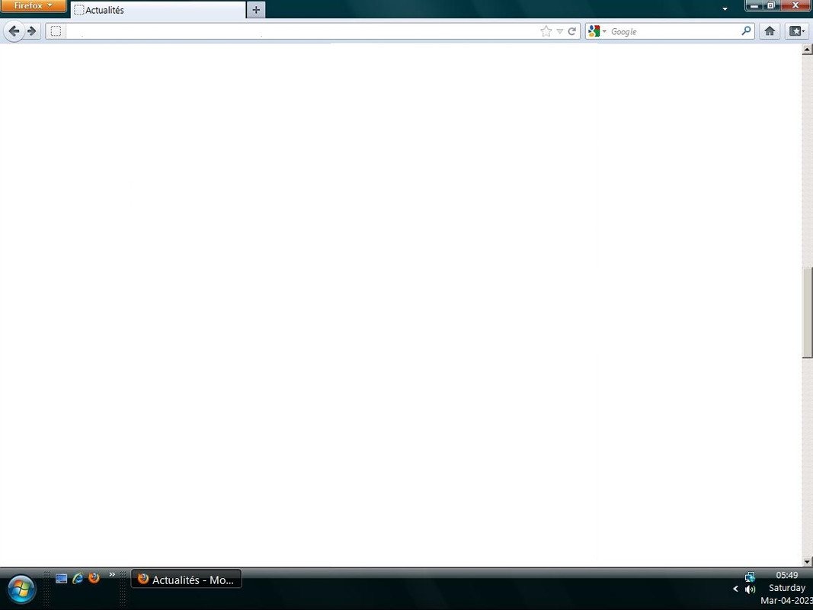Switch to the Actualités taskbar button

[186, 579]
